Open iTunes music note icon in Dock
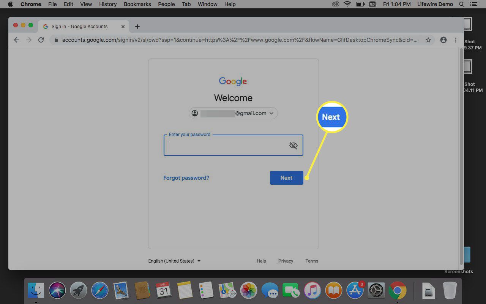Viewport: 486px width, 304px height. (312, 291)
